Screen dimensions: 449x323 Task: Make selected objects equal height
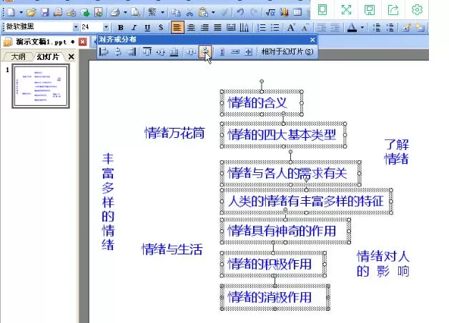point(222,51)
